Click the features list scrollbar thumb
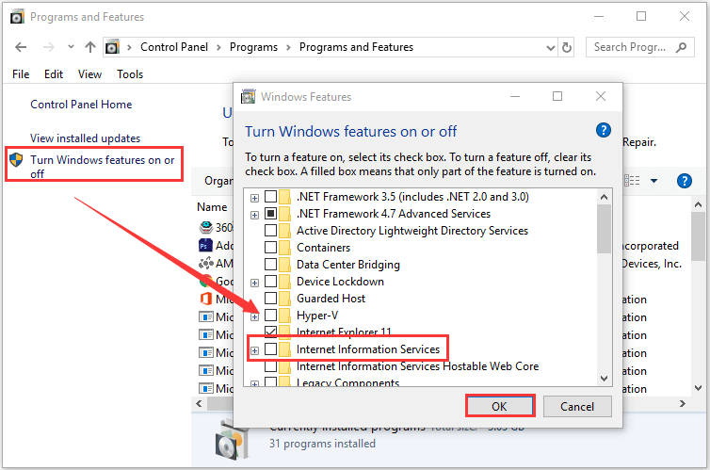Viewport: 710px width, 470px height. [x=604, y=229]
